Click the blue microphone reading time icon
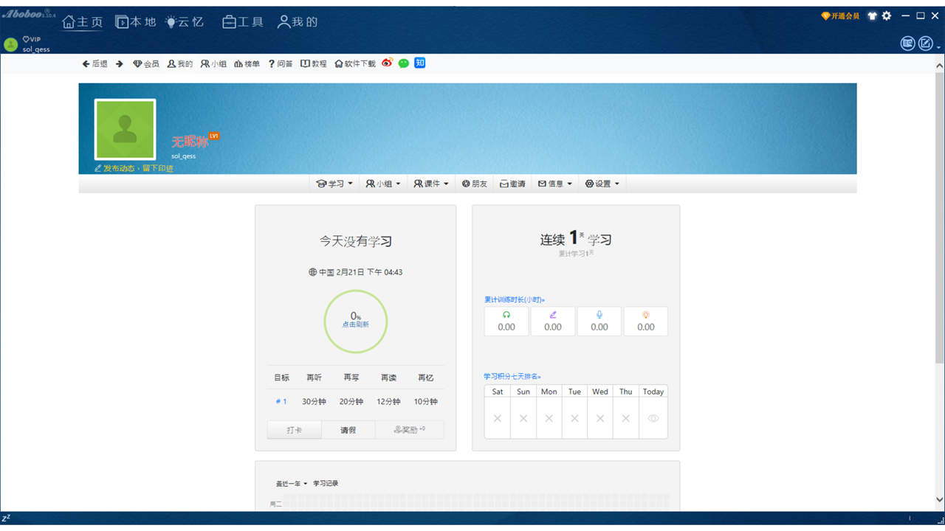The height and width of the screenshot is (531, 945). pyautogui.click(x=599, y=315)
